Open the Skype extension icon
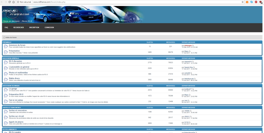Image resolution: width=264 pixels, height=133 pixels. (252, 2)
